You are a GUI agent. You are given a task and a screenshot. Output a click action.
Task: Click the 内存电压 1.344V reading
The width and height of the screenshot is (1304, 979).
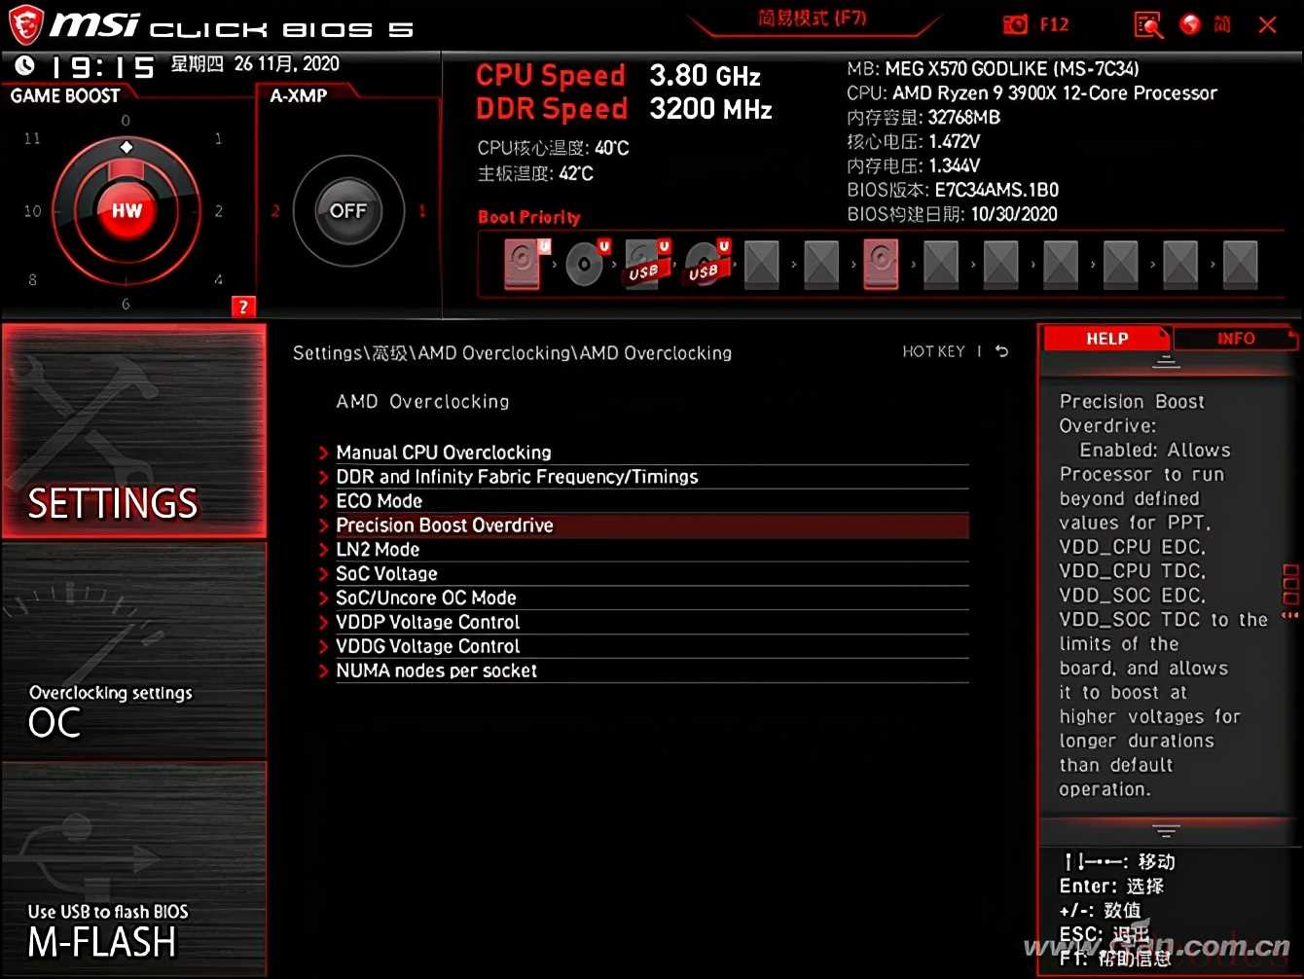pos(913,165)
